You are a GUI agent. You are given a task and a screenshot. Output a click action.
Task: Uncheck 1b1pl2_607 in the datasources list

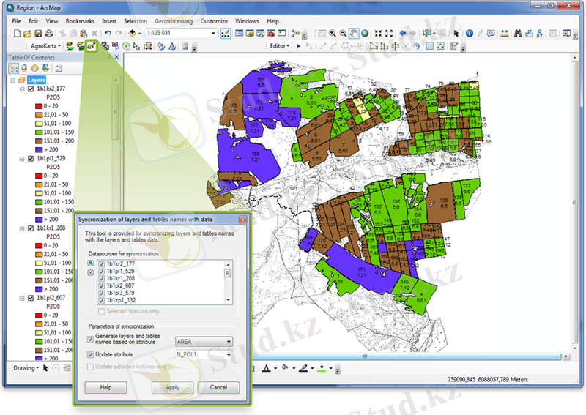pos(102,285)
